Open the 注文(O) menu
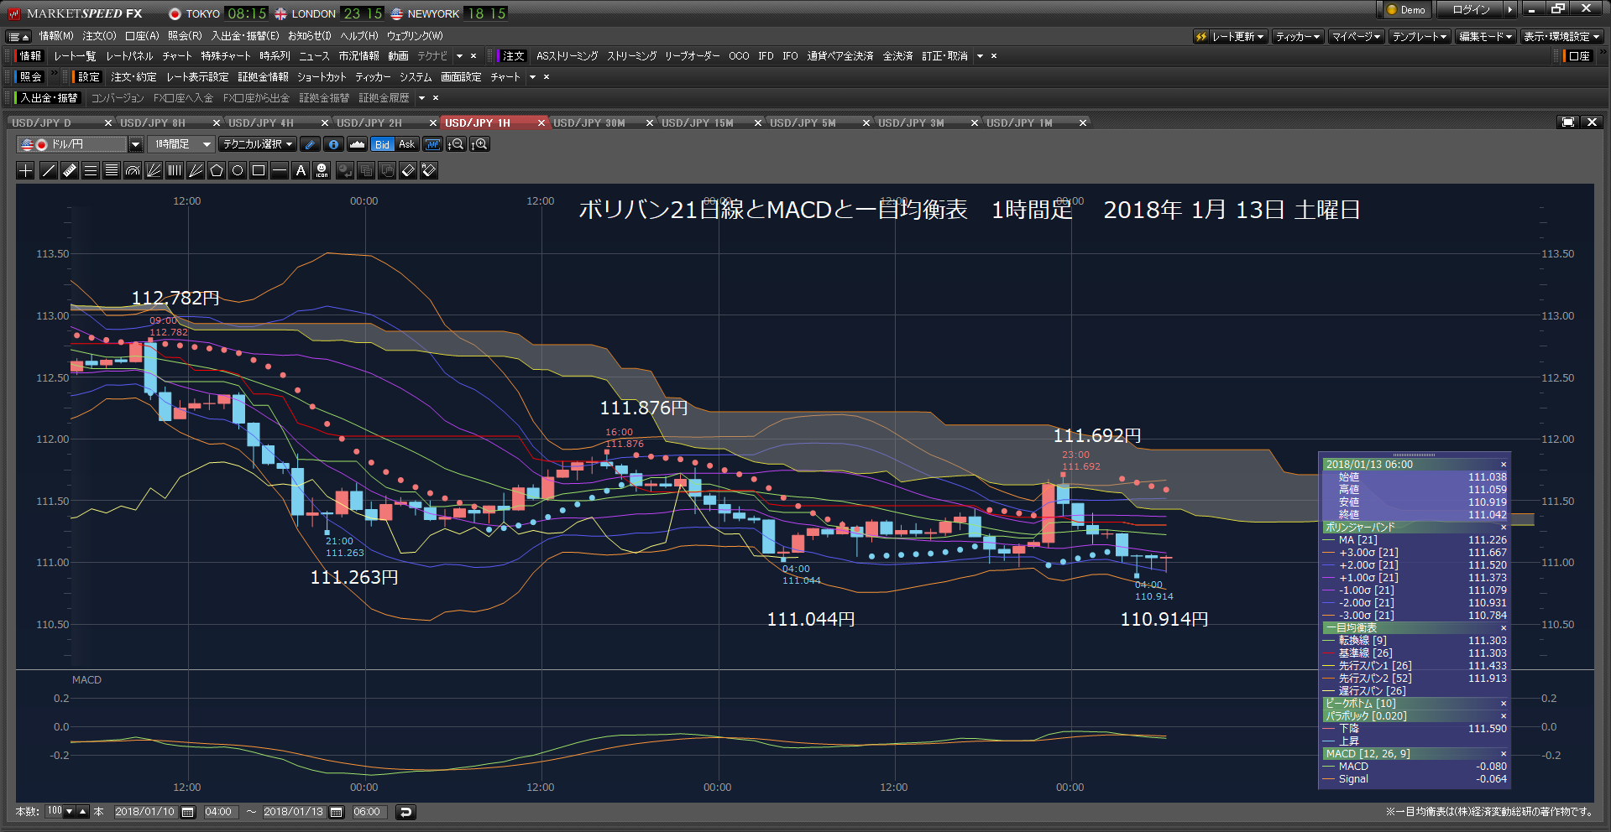The image size is (1611, 832). click(x=99, y=36)
